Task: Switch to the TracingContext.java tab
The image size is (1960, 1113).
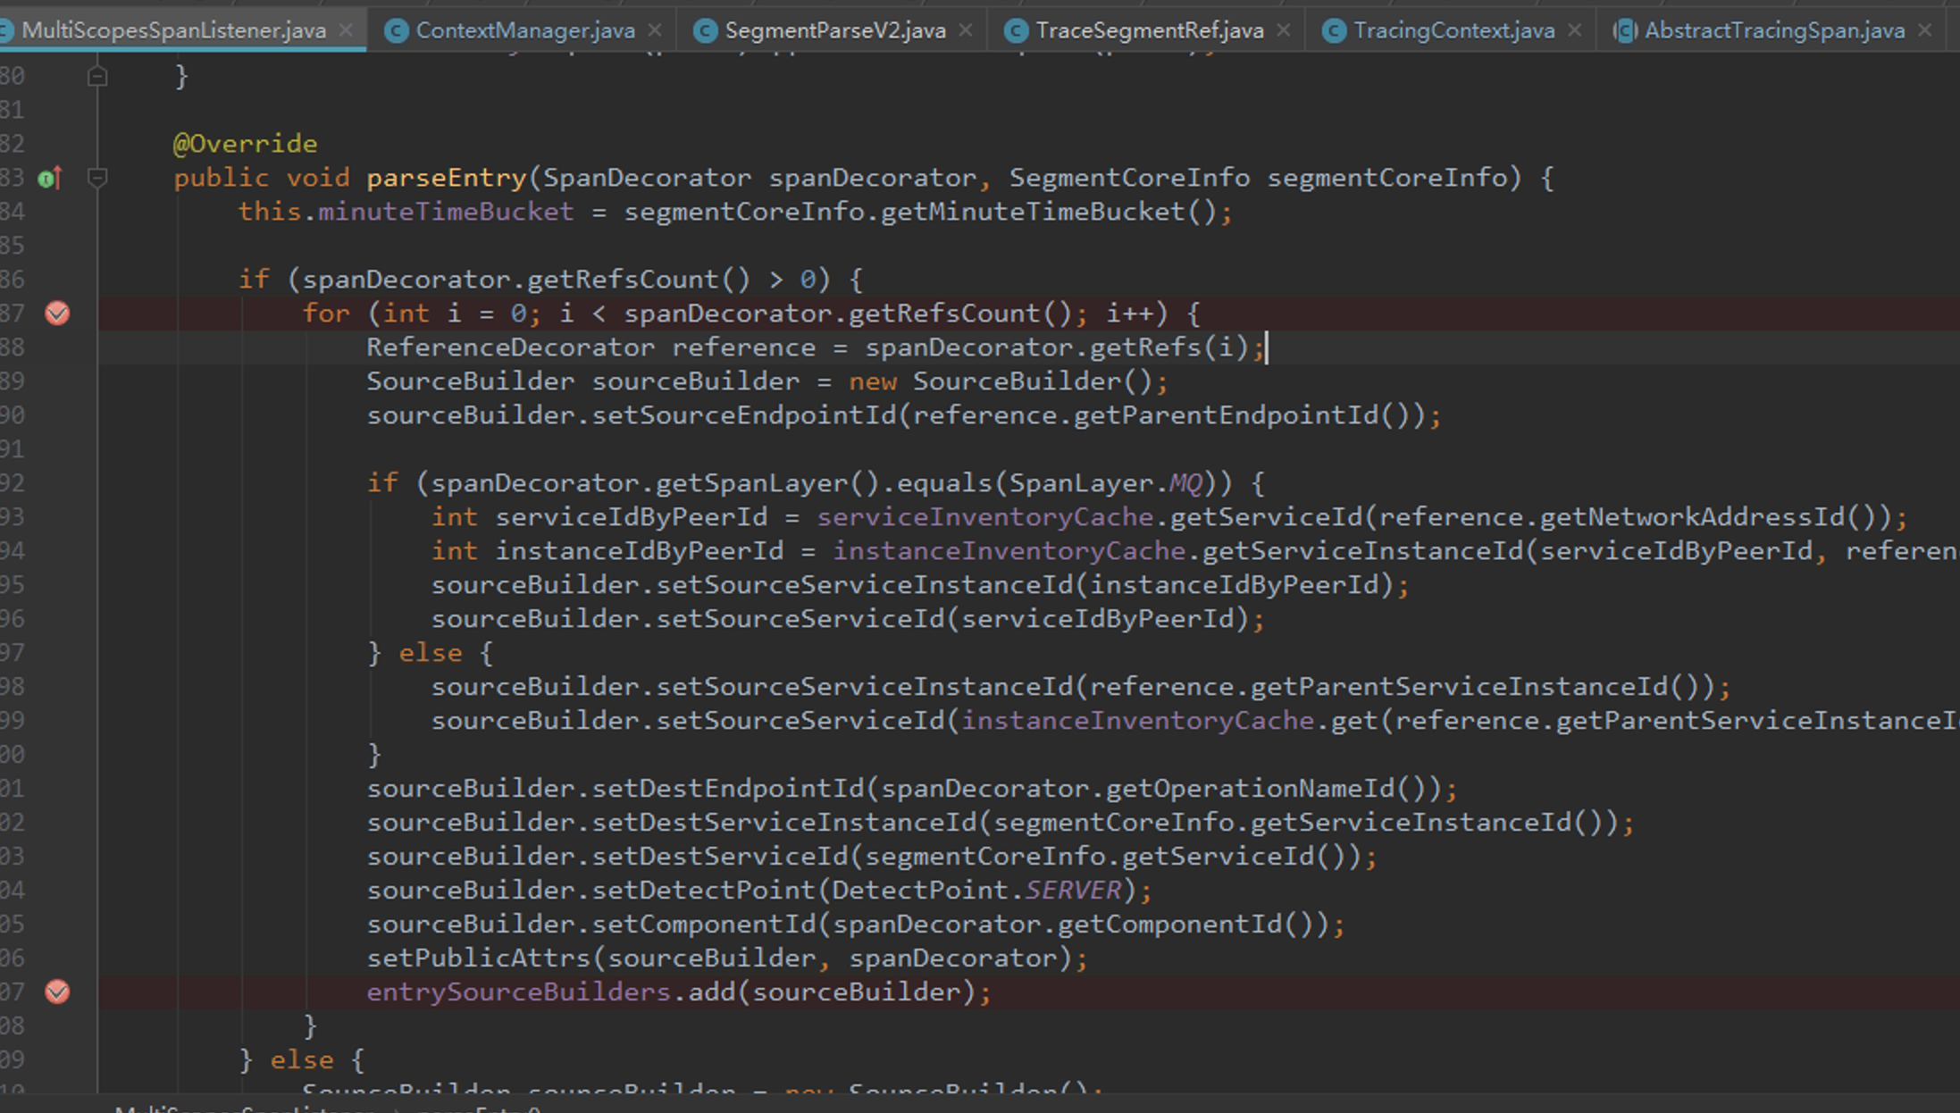Action: (1456, 29)
